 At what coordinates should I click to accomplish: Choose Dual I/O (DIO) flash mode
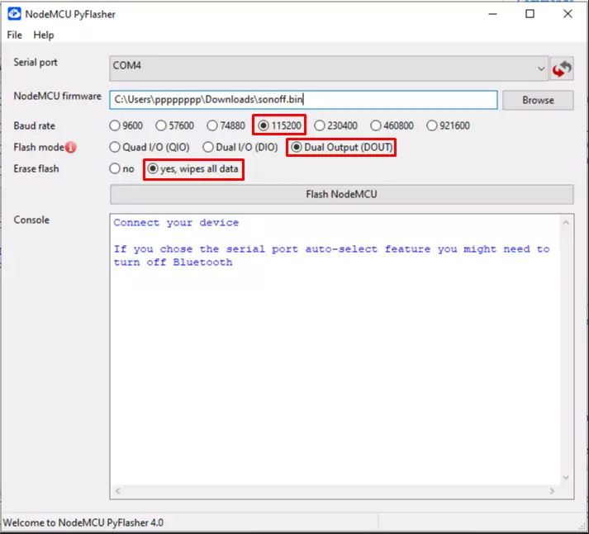pyautogui.click(x=240, y=147)
